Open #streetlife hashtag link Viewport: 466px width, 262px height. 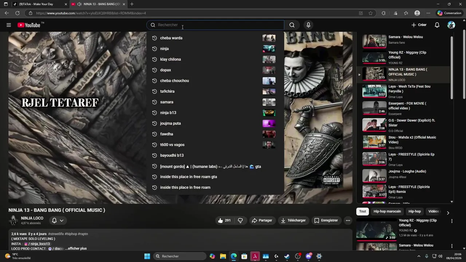click(56, 234)
